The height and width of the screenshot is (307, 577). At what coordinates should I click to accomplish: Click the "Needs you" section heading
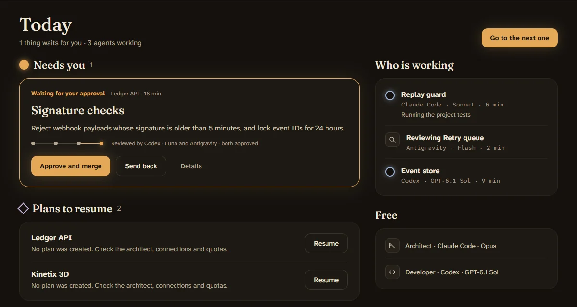pyautogui.click(x=59, y=65)
